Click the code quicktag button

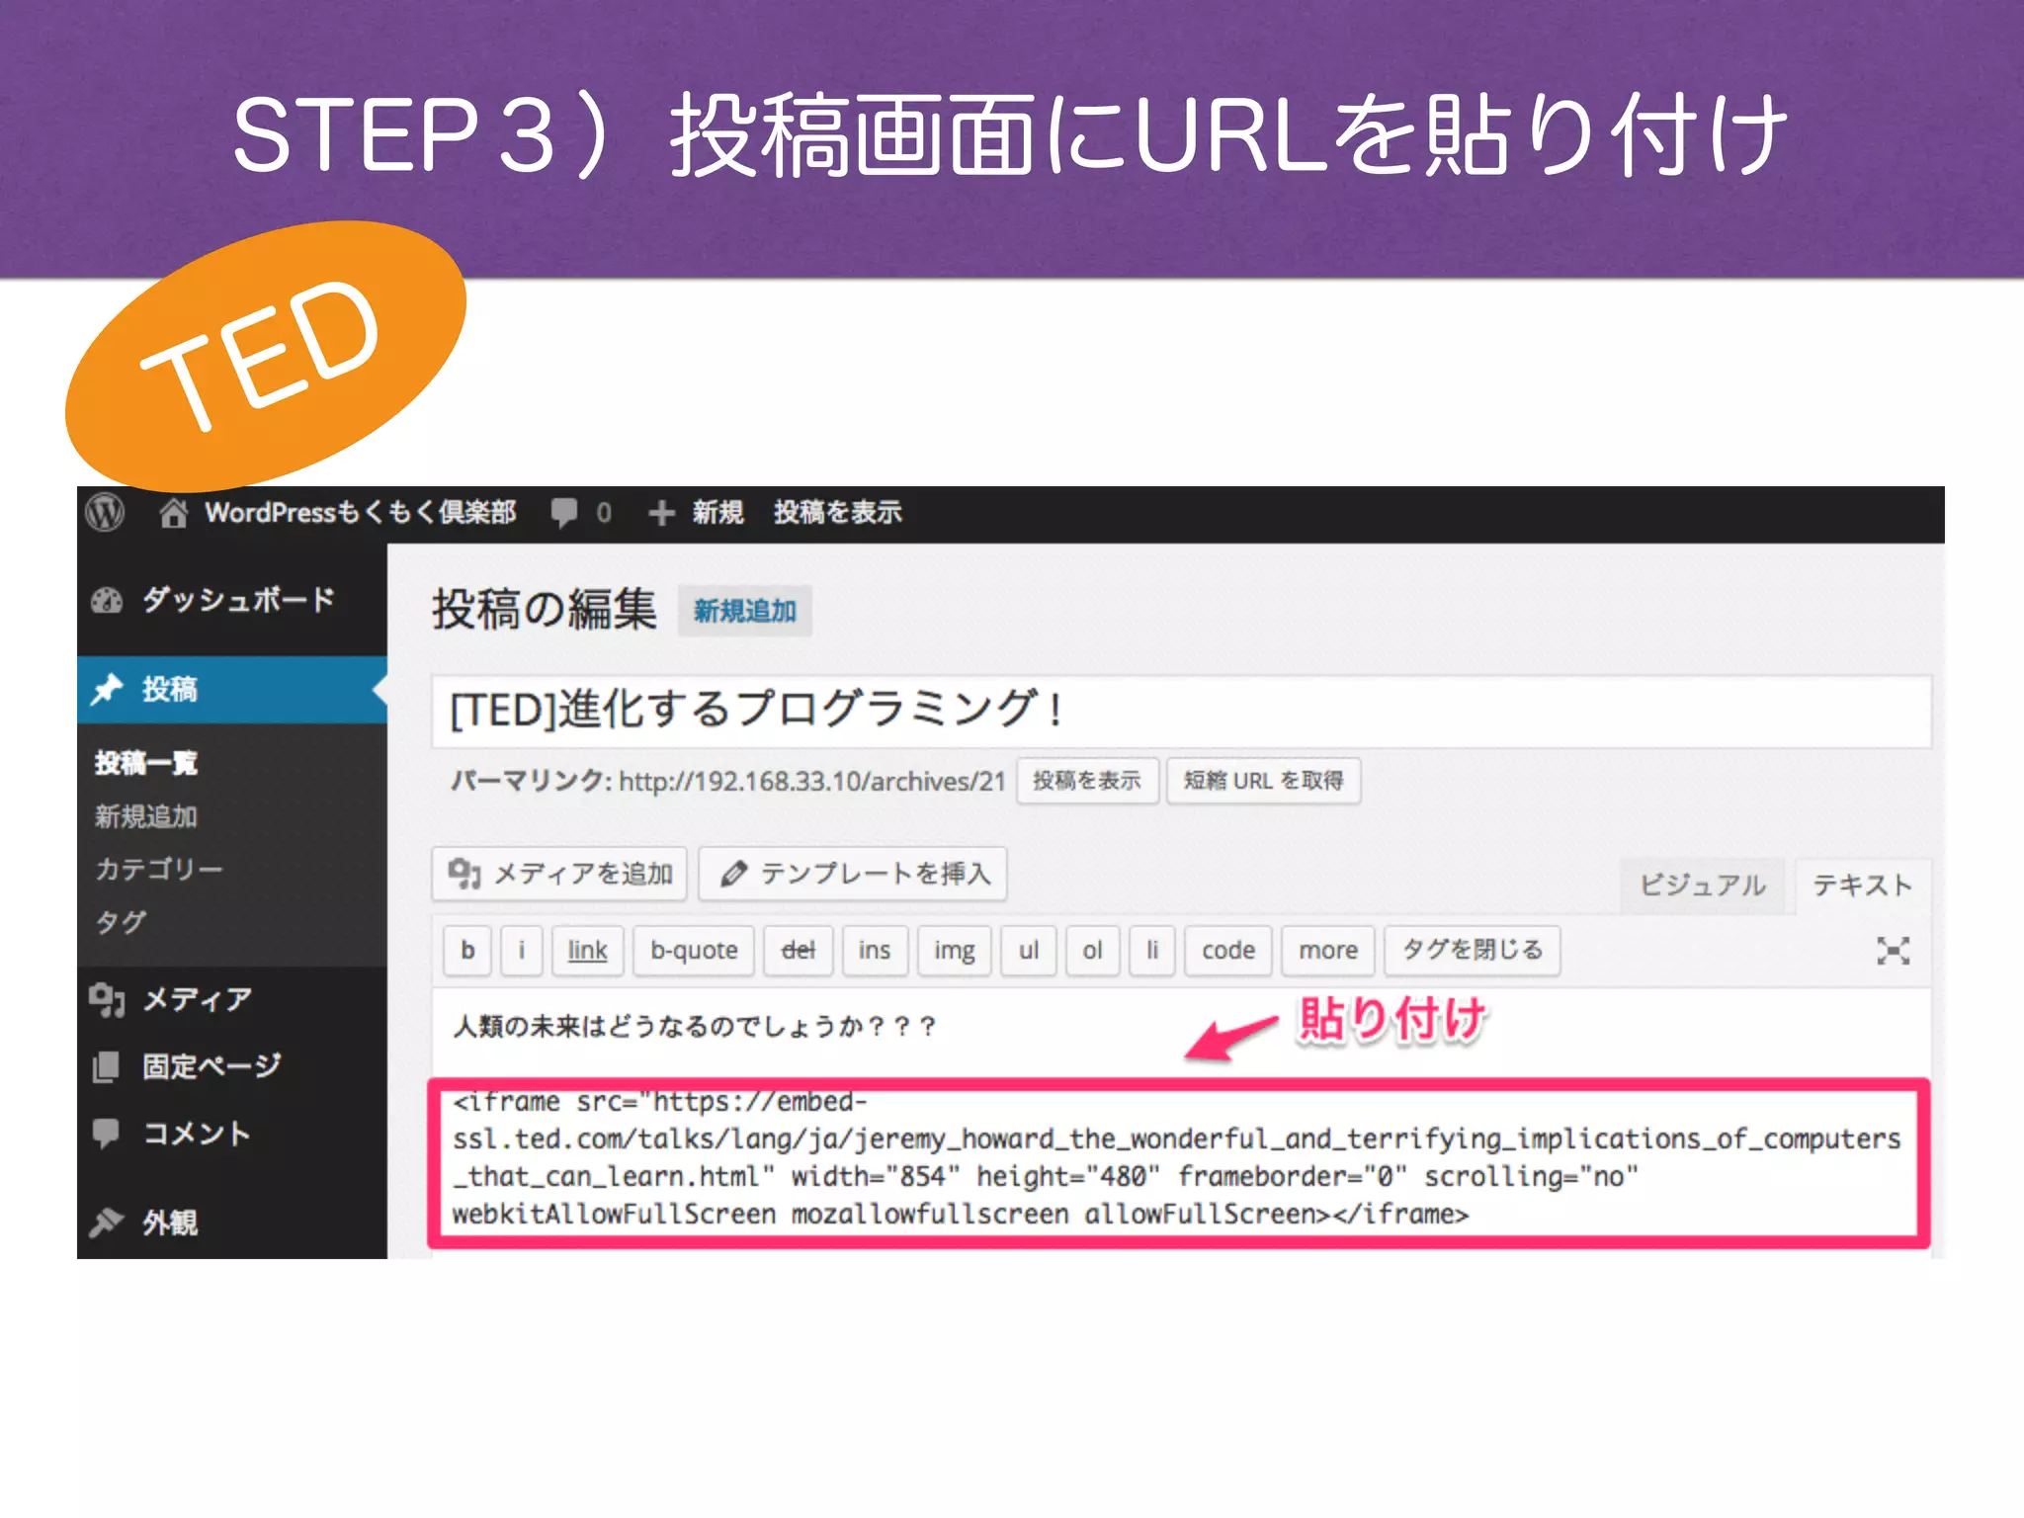pyautogui.click(x=1228, y=951)
